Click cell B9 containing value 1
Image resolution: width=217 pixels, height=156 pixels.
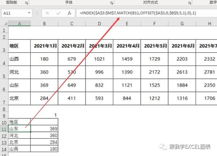pos(44,115)
